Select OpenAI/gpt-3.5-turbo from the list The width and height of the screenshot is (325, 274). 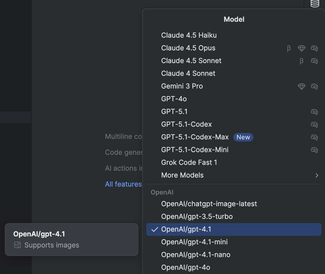tap(197, 216)
